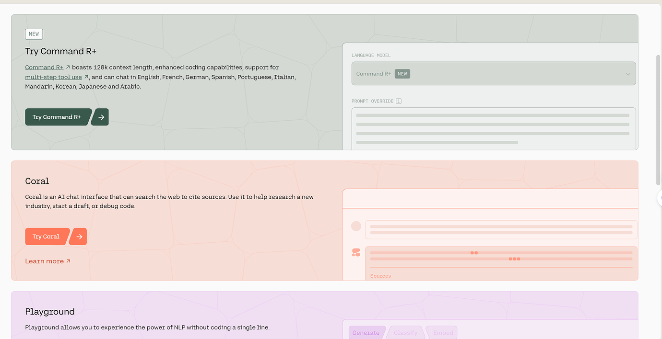Click the LANGUAGE MODEL label
The image size is (662, 339).
coord(371,56)
